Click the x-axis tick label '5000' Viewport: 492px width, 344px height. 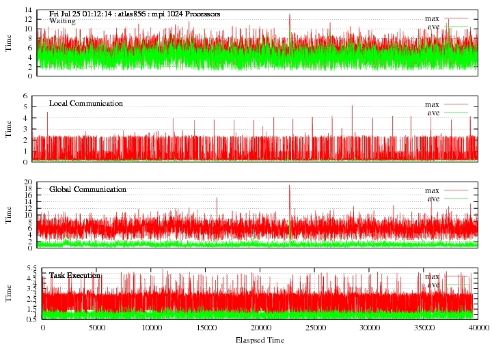click(96, 328)
